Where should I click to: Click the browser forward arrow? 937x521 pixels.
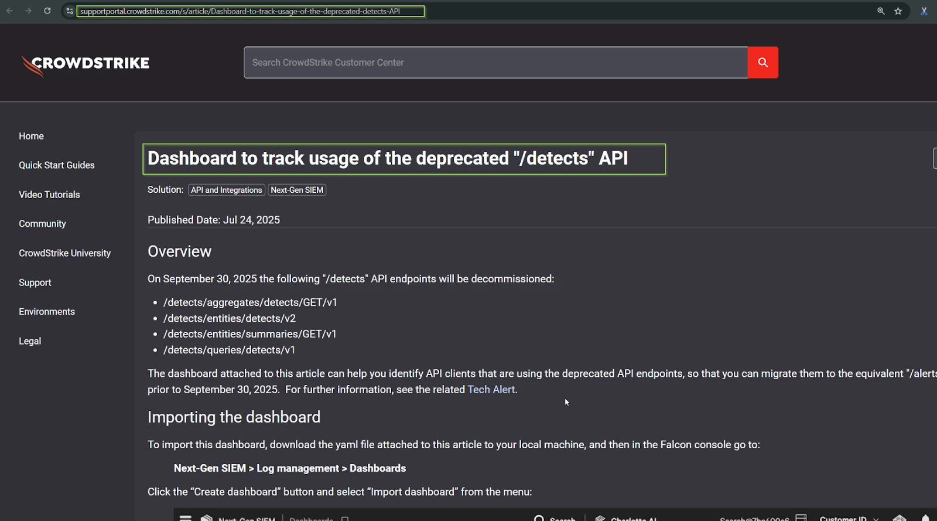coord(28,11)
